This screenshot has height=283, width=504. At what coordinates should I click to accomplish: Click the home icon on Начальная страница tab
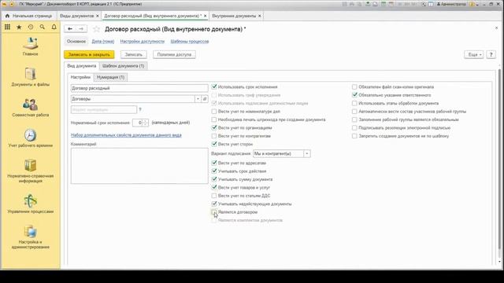(x=7, y=16)
